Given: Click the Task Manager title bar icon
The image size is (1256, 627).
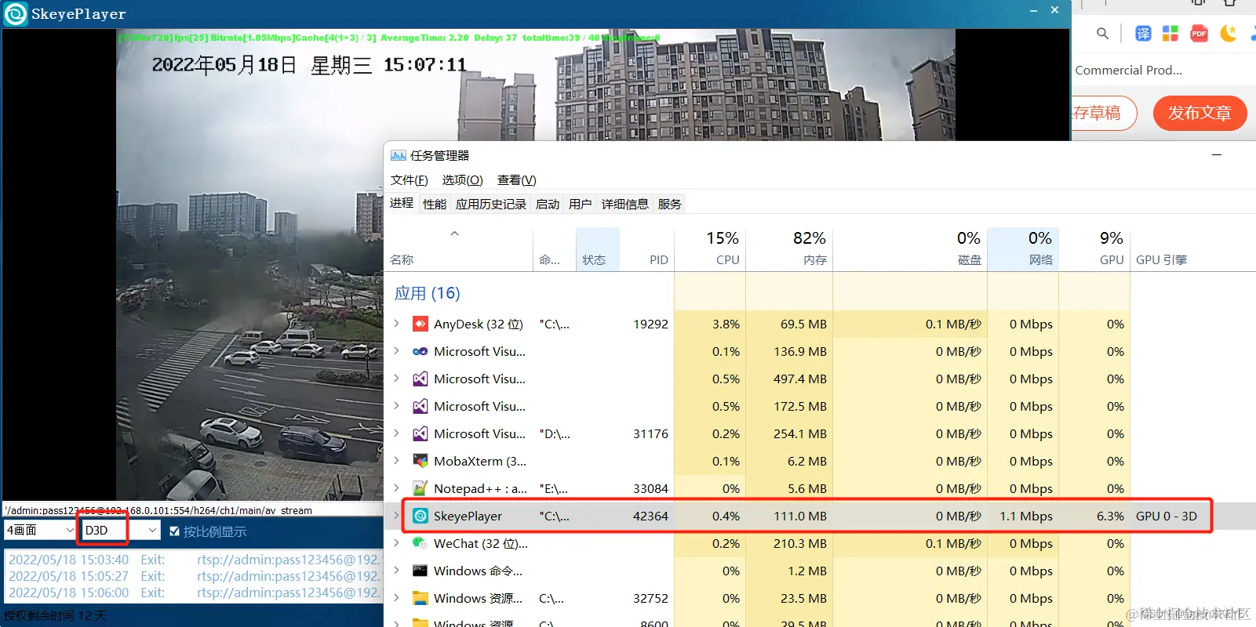Looking at the screenshot, I should point(399,155).
